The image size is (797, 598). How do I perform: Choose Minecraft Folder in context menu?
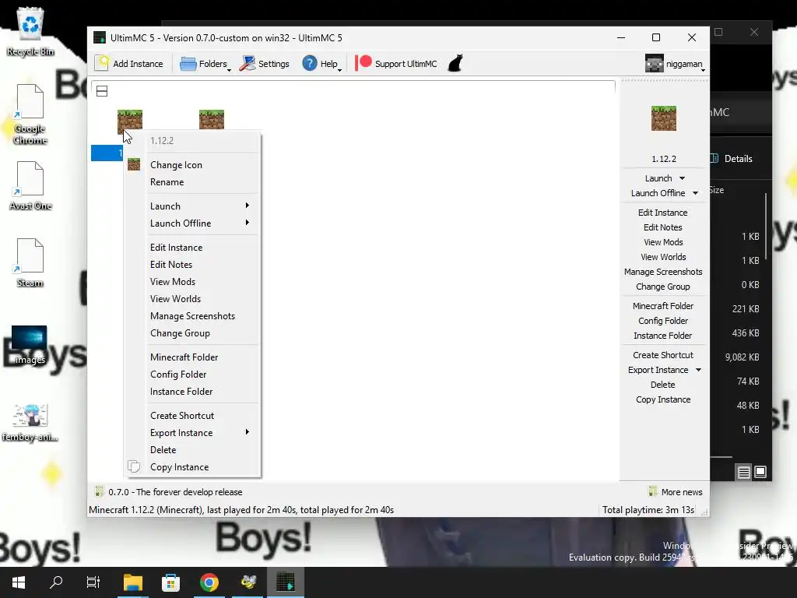(184, 357)
